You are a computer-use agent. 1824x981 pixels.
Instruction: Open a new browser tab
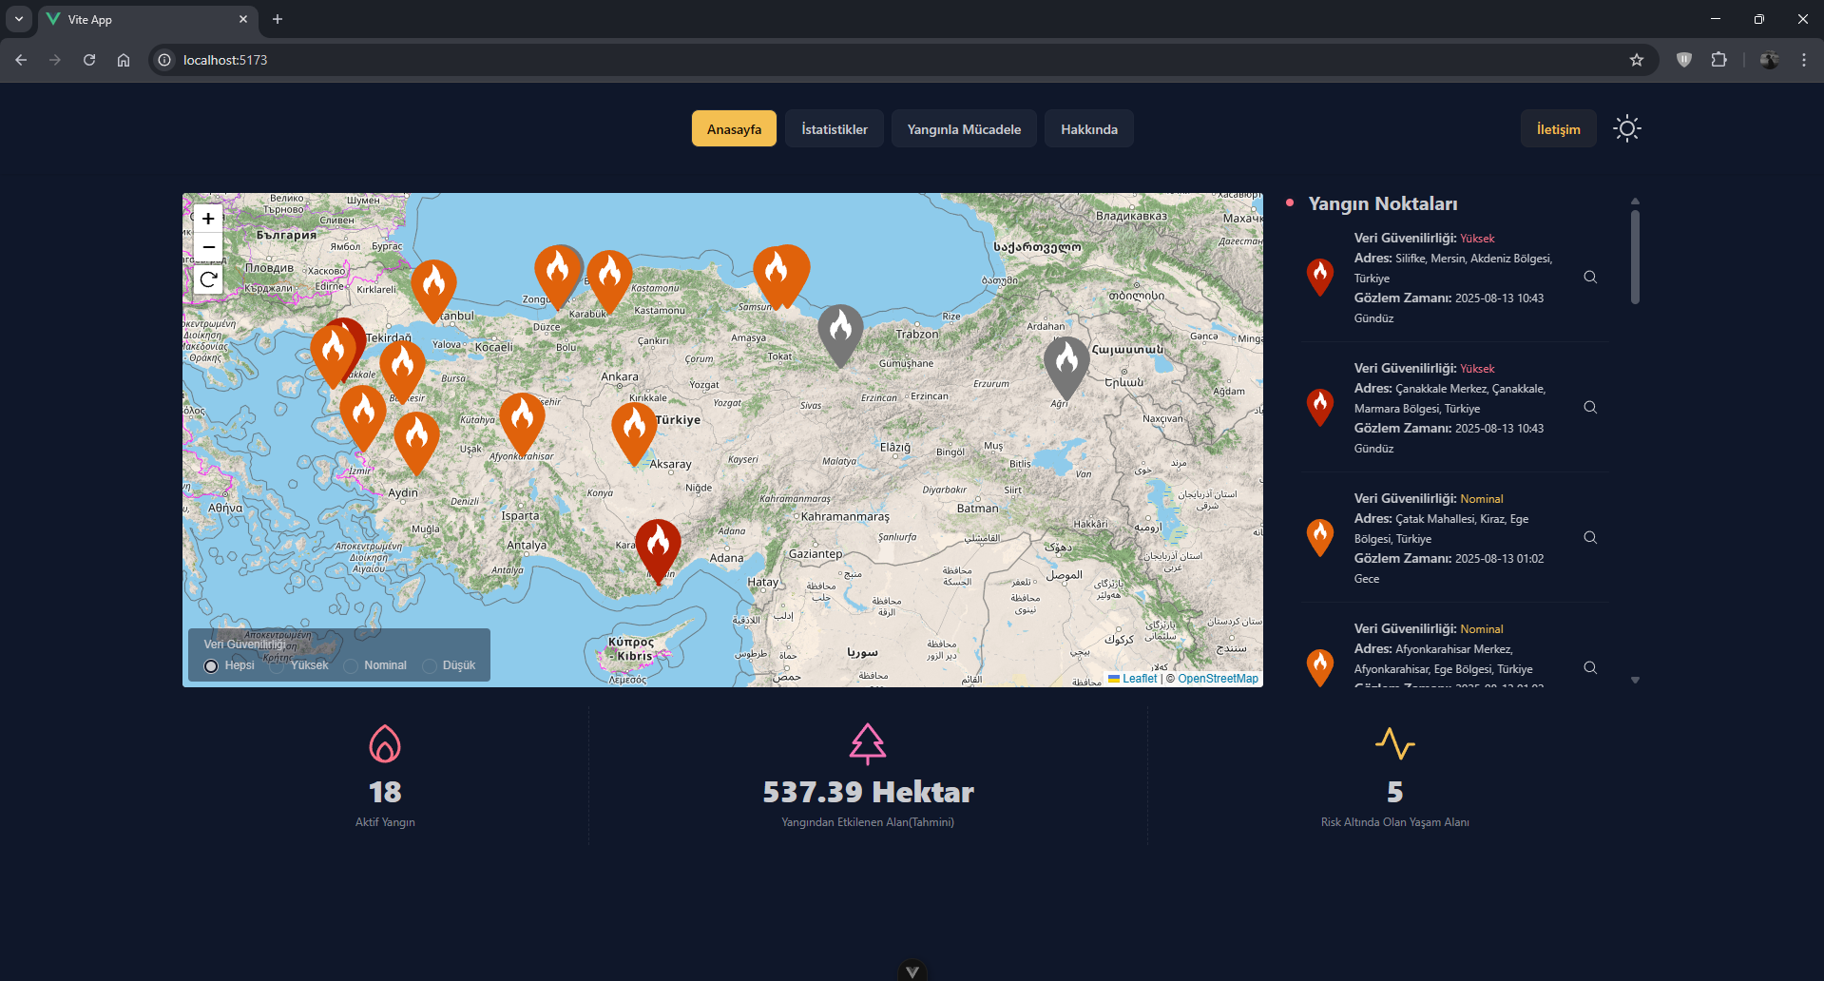[x=278, y=19]
